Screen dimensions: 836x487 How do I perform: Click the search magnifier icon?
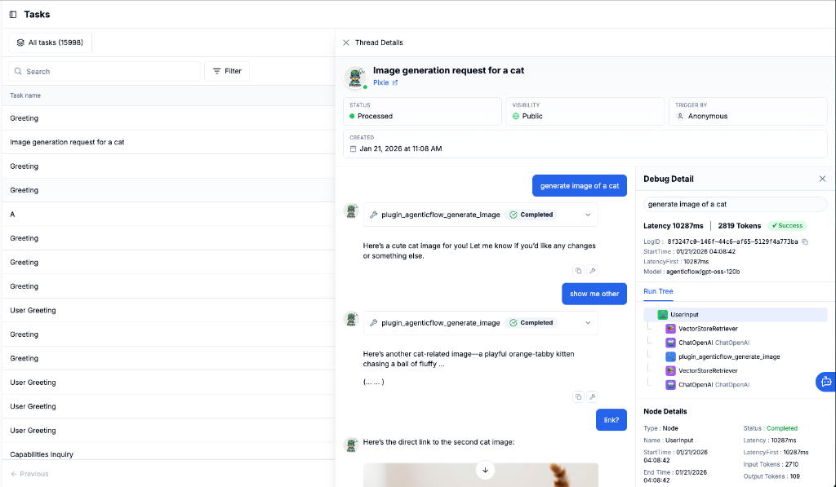tap(19, 71)
